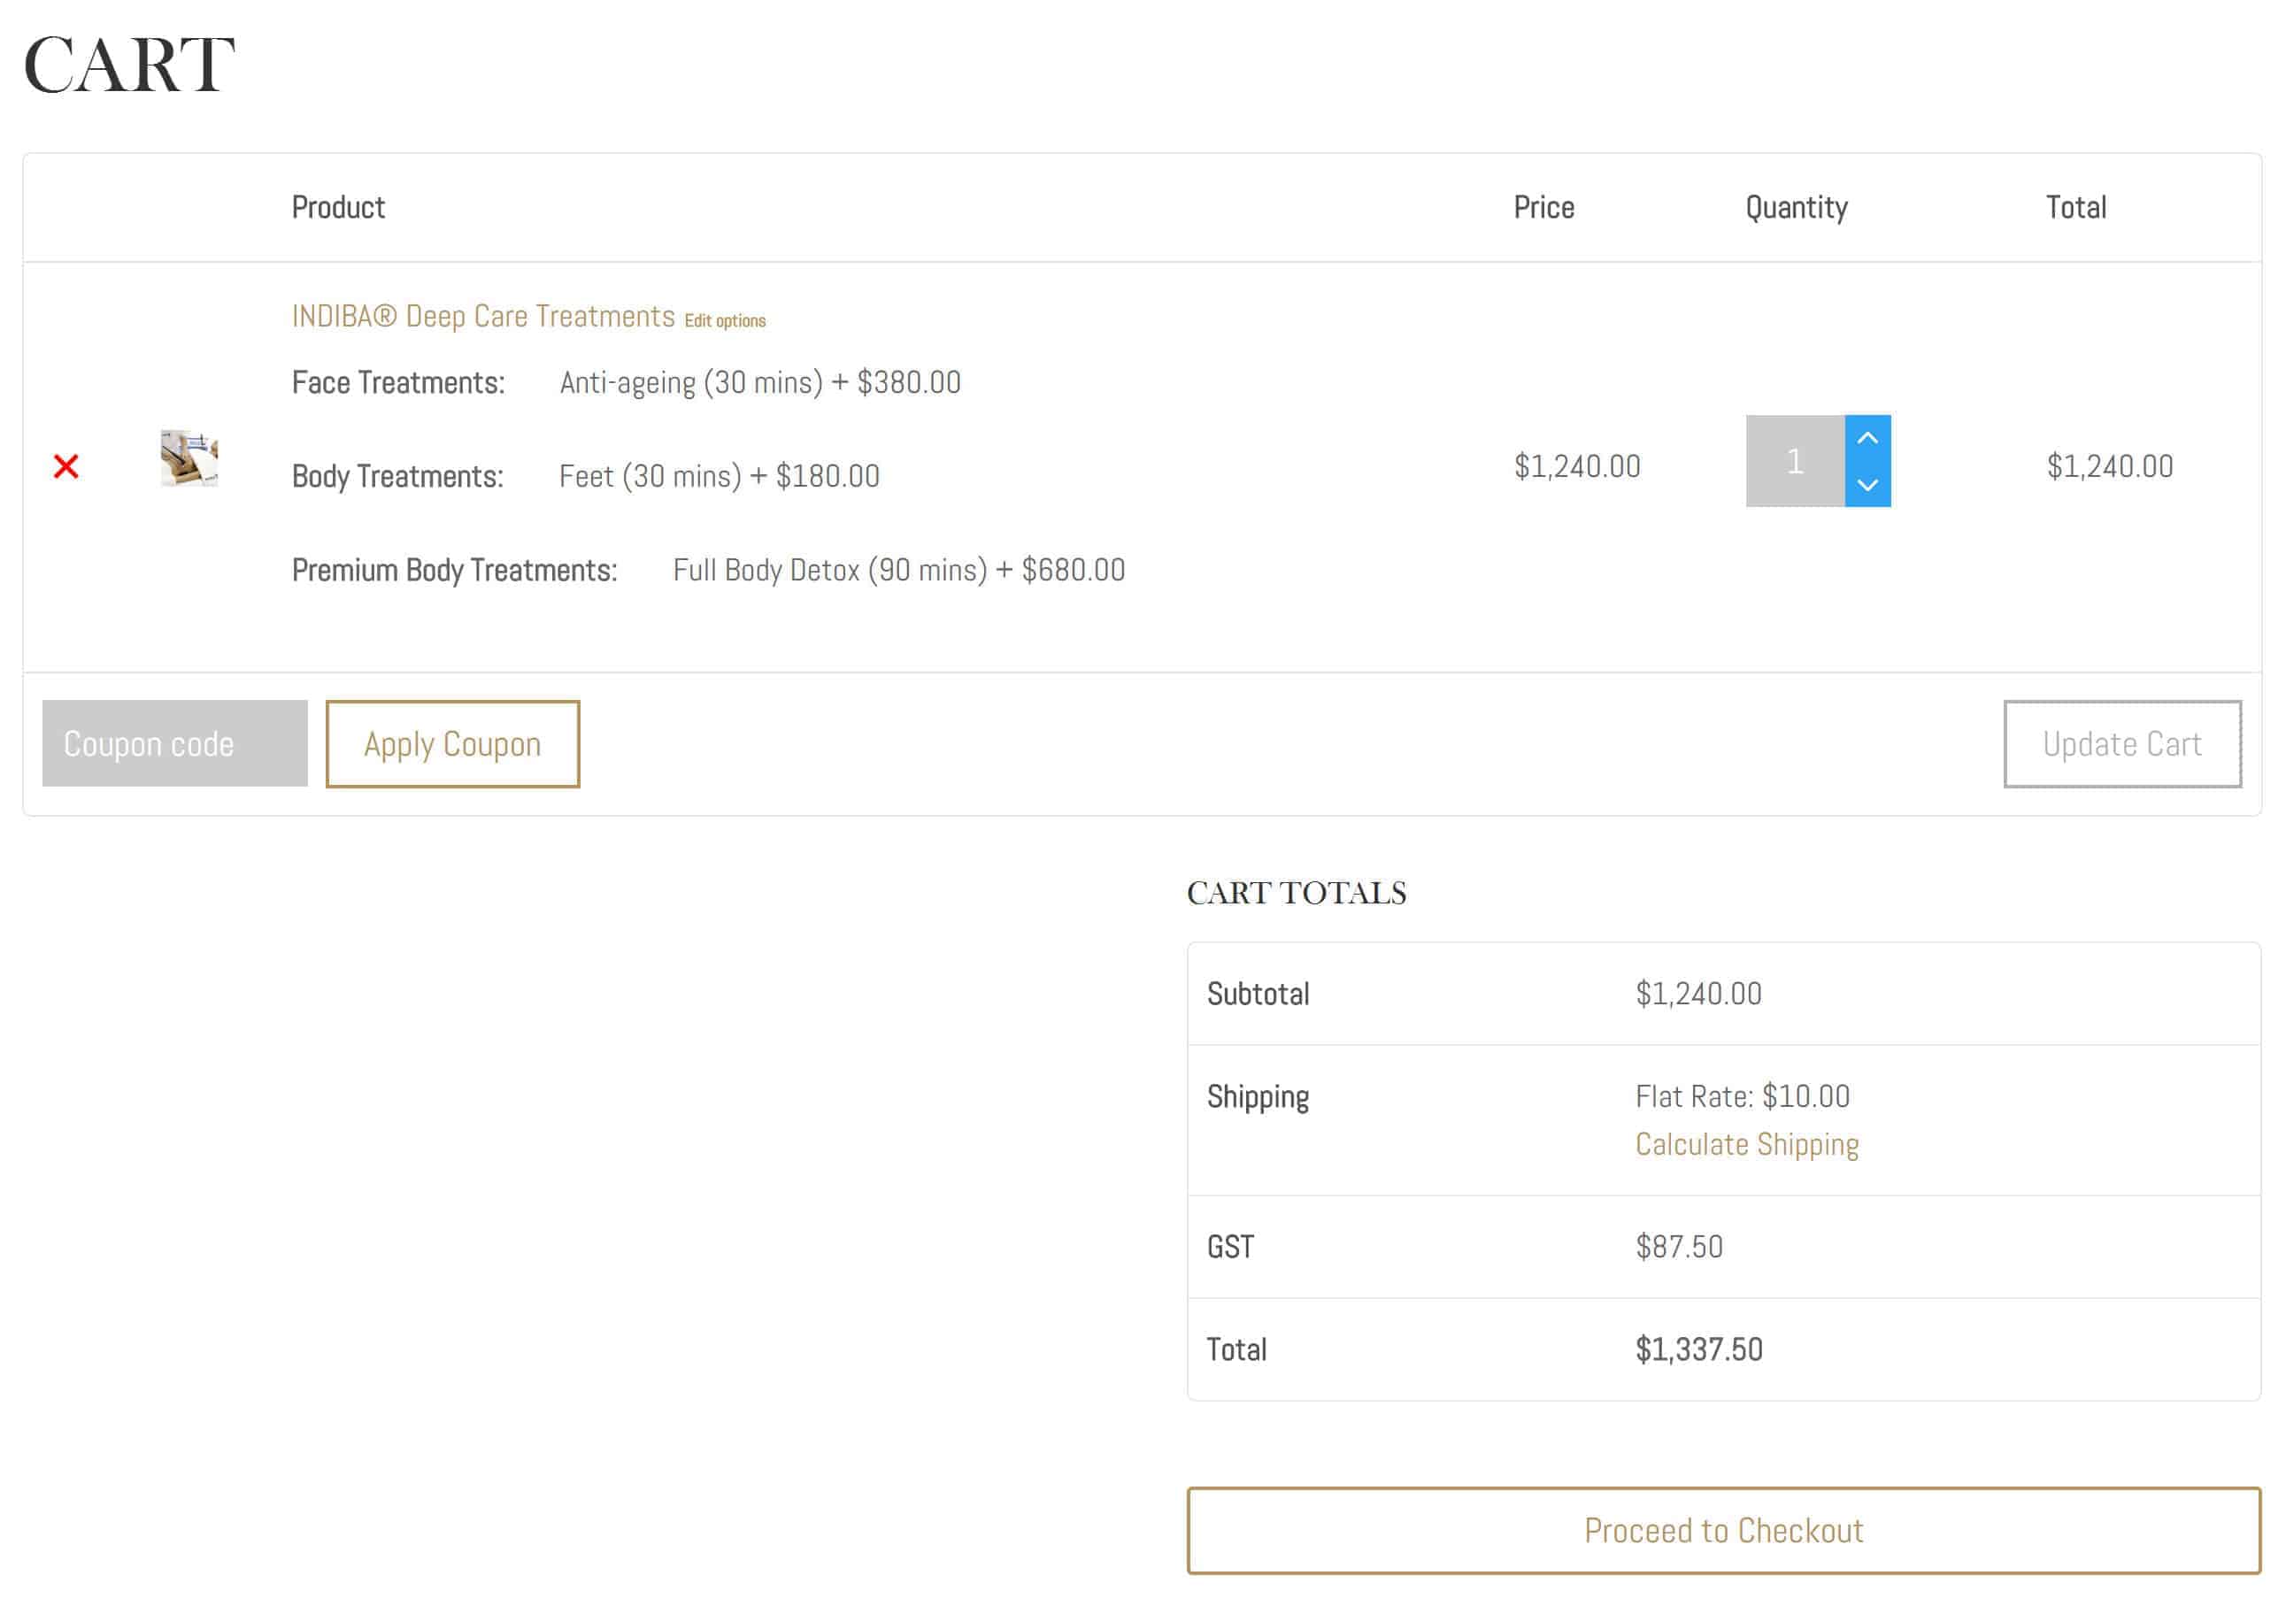Select the Shipping label in Cart Totals
The image size is (2286, 1606).
(x=1258, y=1097)
